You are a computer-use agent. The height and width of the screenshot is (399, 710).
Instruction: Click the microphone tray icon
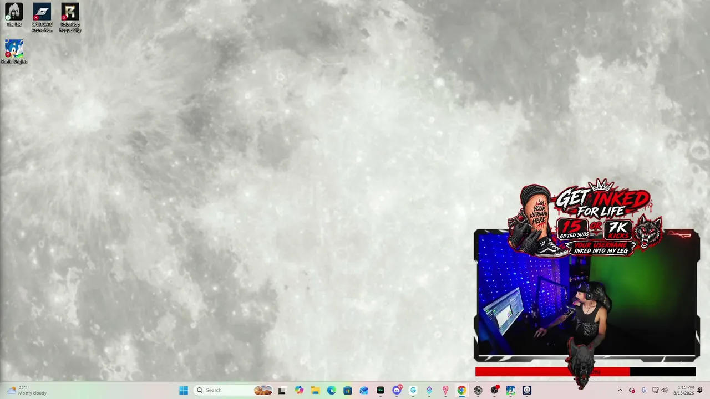(643, 390)
